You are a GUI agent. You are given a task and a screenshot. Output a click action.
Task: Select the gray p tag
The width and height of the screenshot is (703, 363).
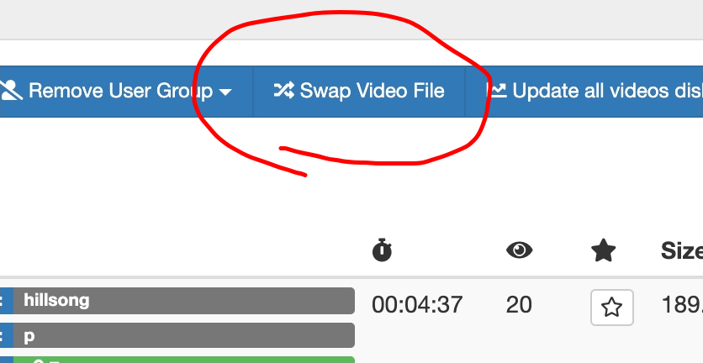pyautogui.click(x=184, y=335)
